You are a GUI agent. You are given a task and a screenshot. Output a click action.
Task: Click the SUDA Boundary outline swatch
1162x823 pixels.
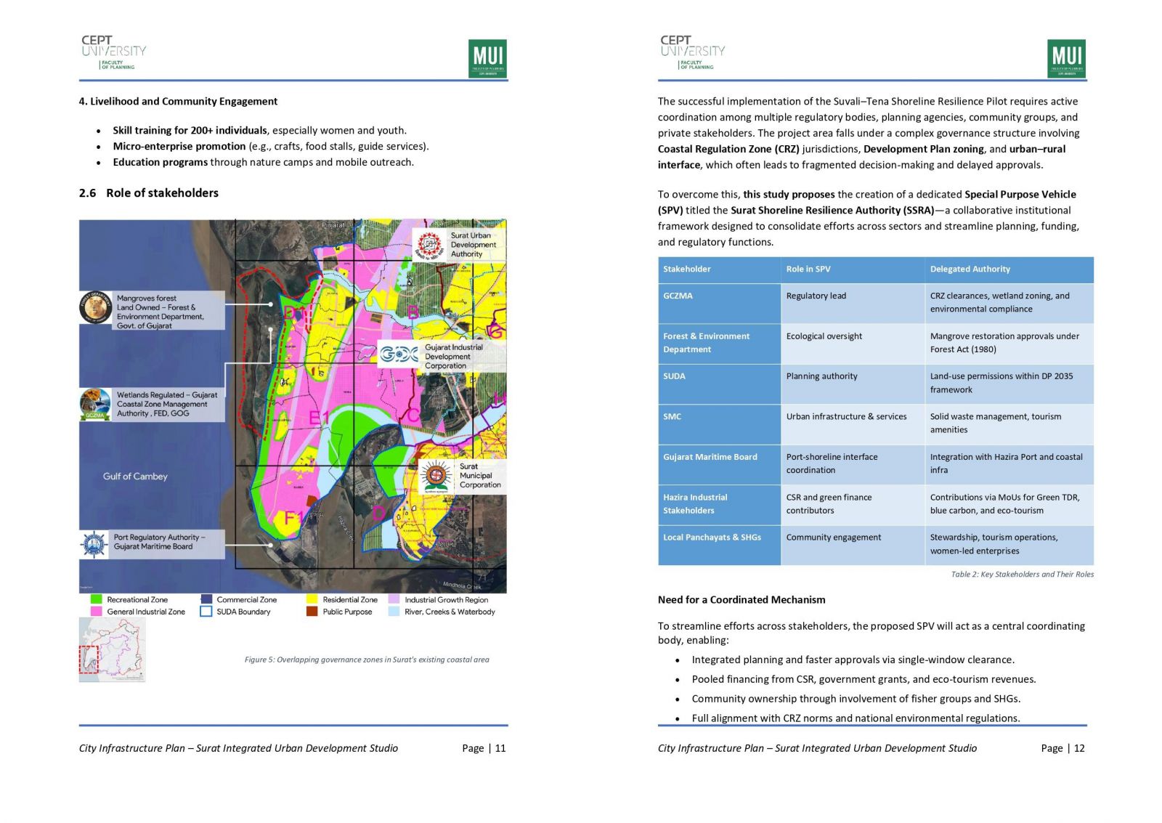tap(206, 612)
